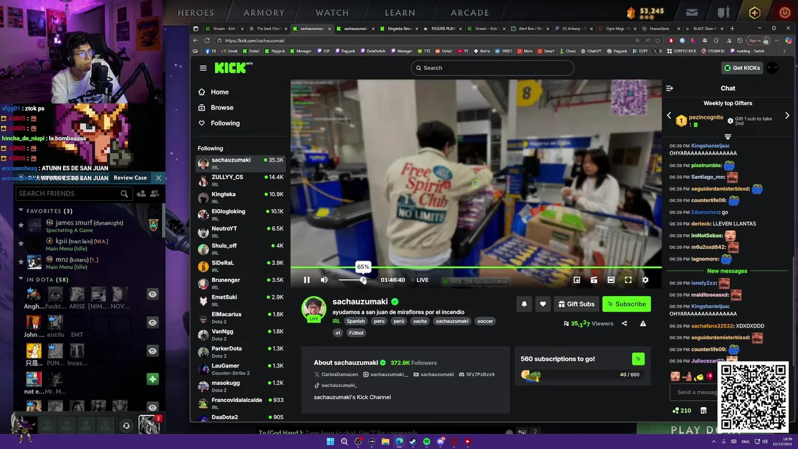Toggle spectate eye on John... friends row
This screenshot has height=449, width=798.
(x=153, y=322)
